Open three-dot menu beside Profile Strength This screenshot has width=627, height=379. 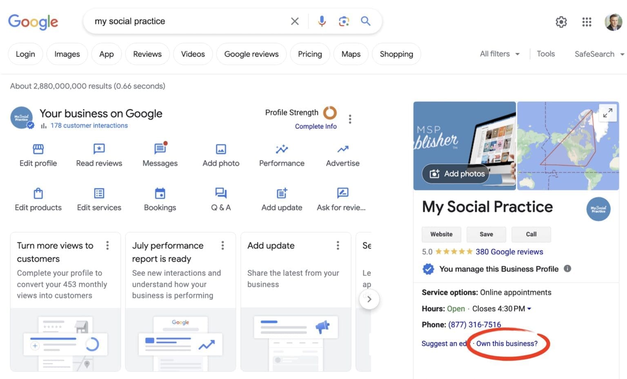tap(350, 119)
